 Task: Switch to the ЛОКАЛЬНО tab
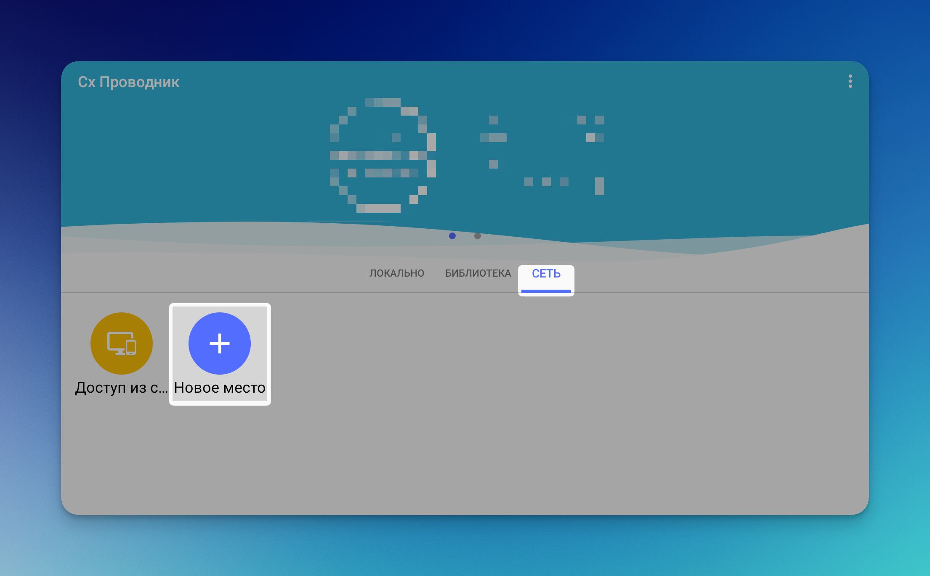point(396,273)
